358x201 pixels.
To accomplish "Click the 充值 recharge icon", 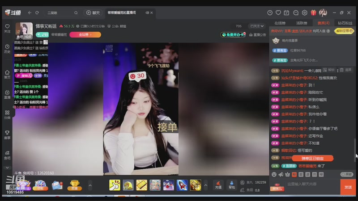I will (x=218, y=185).
